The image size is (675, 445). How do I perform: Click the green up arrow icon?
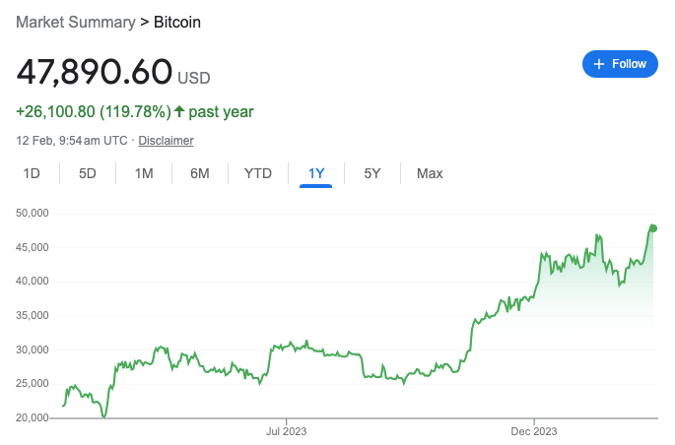179,111
